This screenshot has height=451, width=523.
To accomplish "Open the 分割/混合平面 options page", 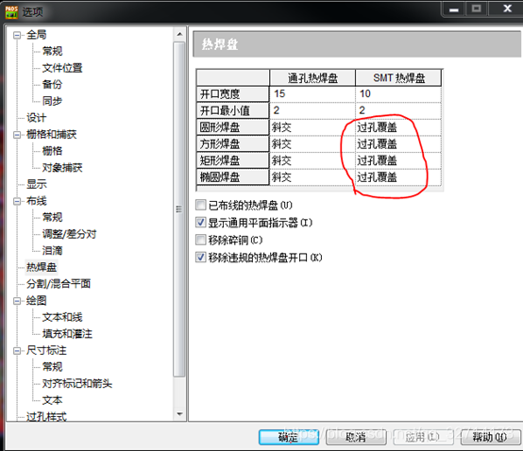I will pos(59,284).
